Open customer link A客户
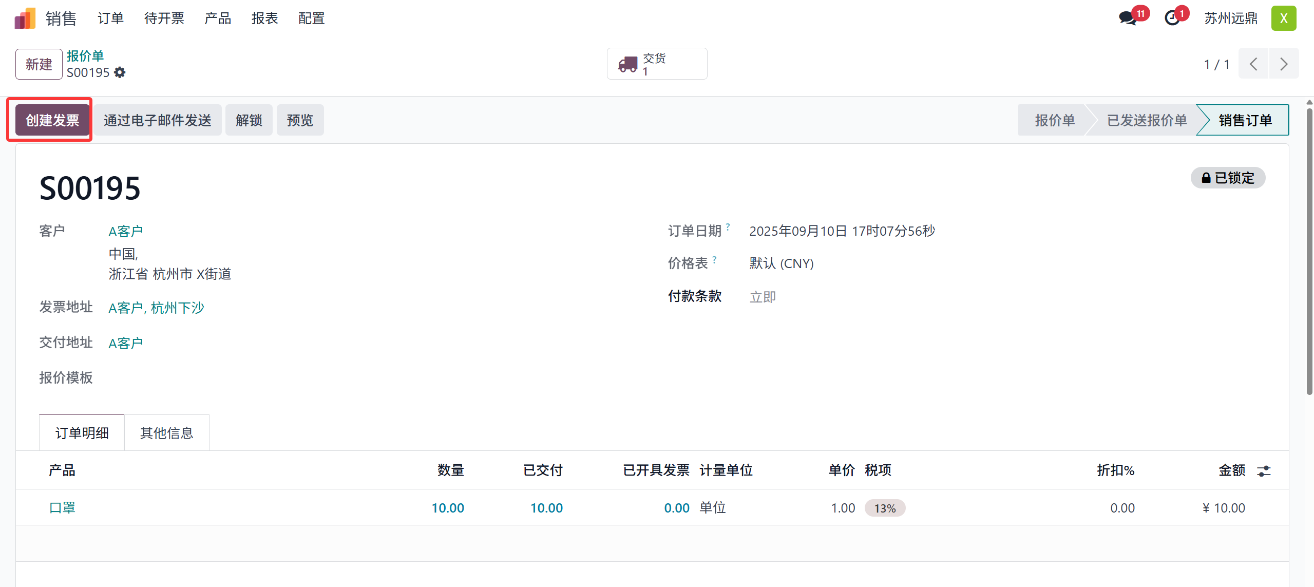Screen dimensions: 1314x587 tap(126, 231)
